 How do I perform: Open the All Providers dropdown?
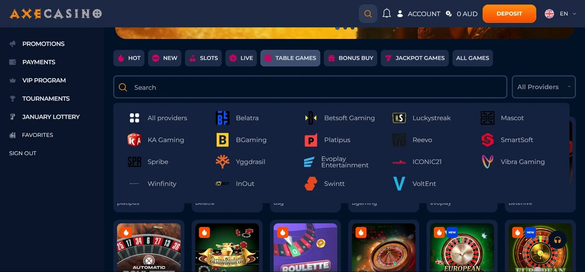[x=544, y=87]
